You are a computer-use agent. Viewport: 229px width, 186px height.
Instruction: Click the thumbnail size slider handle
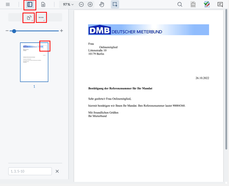click(14, 31)
